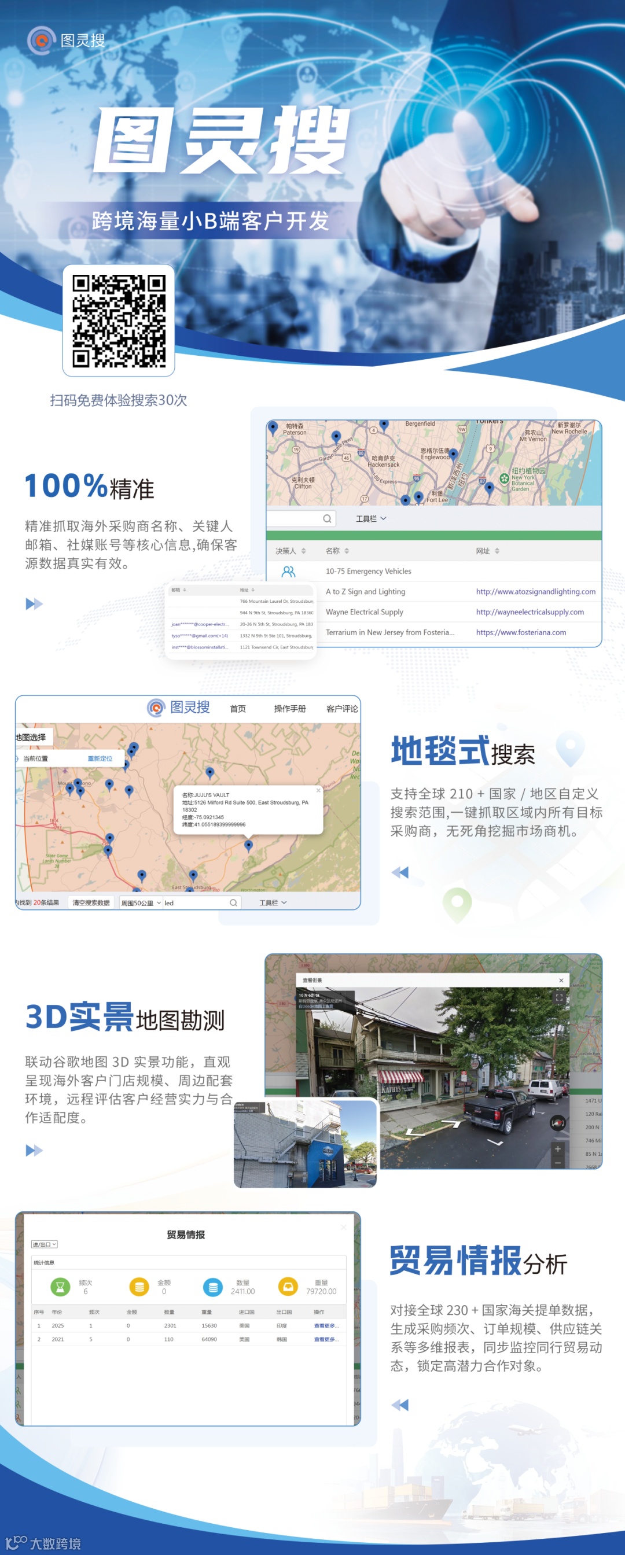Screen dimensions: 625x1555
Task: Click the green 频次 hourglass icon
Action: (59, 1287)
